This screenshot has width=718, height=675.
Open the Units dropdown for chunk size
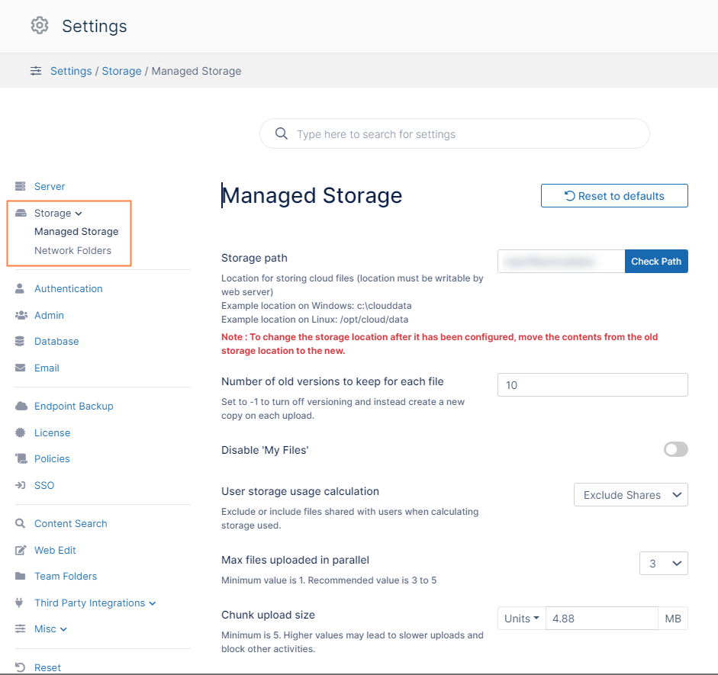521,618
